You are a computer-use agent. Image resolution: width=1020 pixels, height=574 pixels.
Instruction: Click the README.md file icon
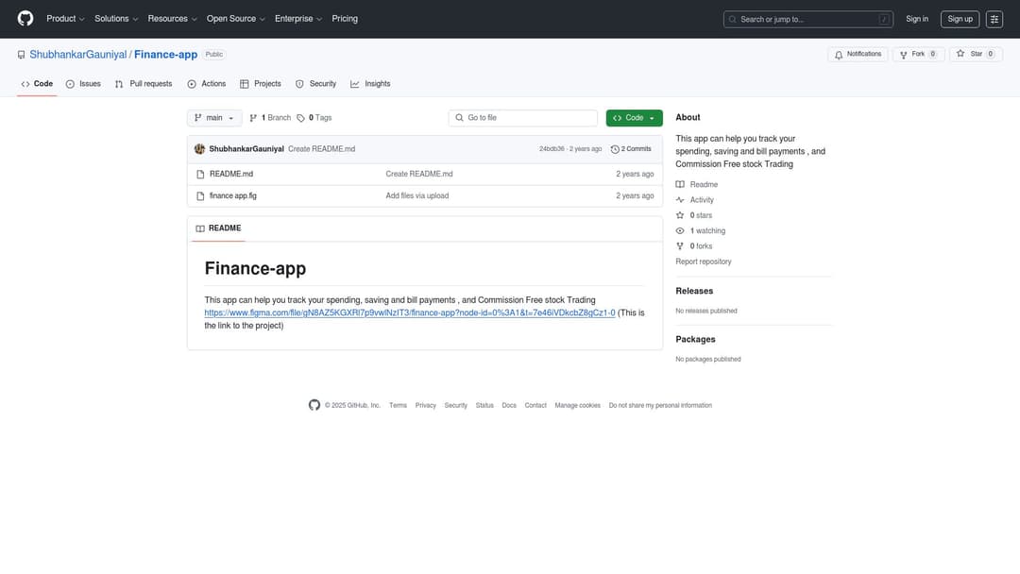coord(200,175)
